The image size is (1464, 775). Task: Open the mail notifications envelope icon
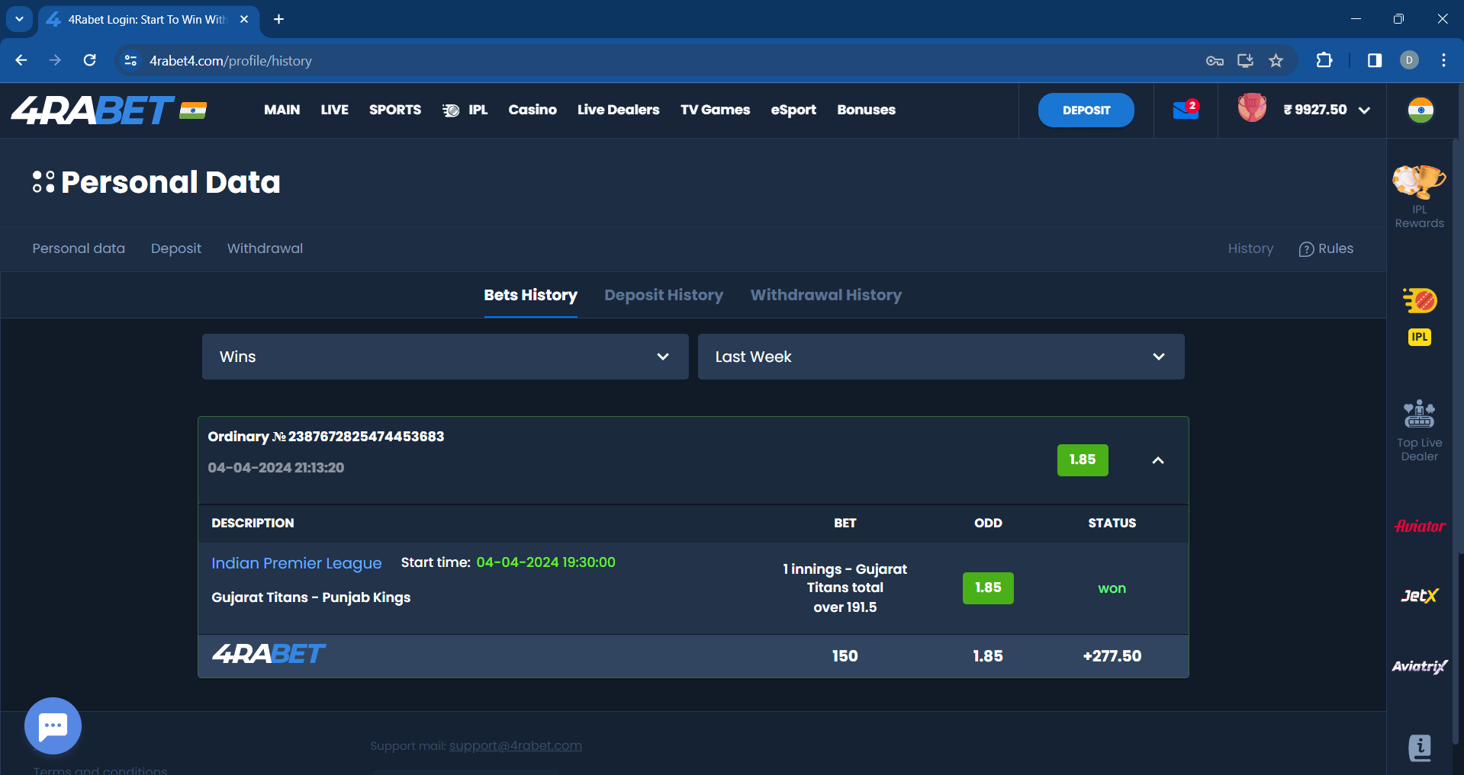pos(1185,110)
